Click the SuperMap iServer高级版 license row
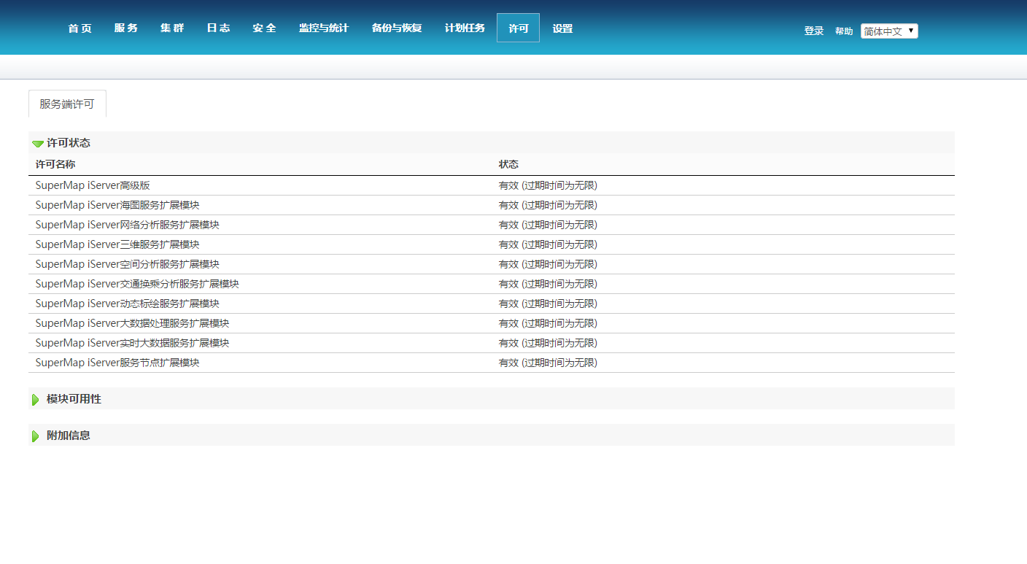 tap(93, 185)
